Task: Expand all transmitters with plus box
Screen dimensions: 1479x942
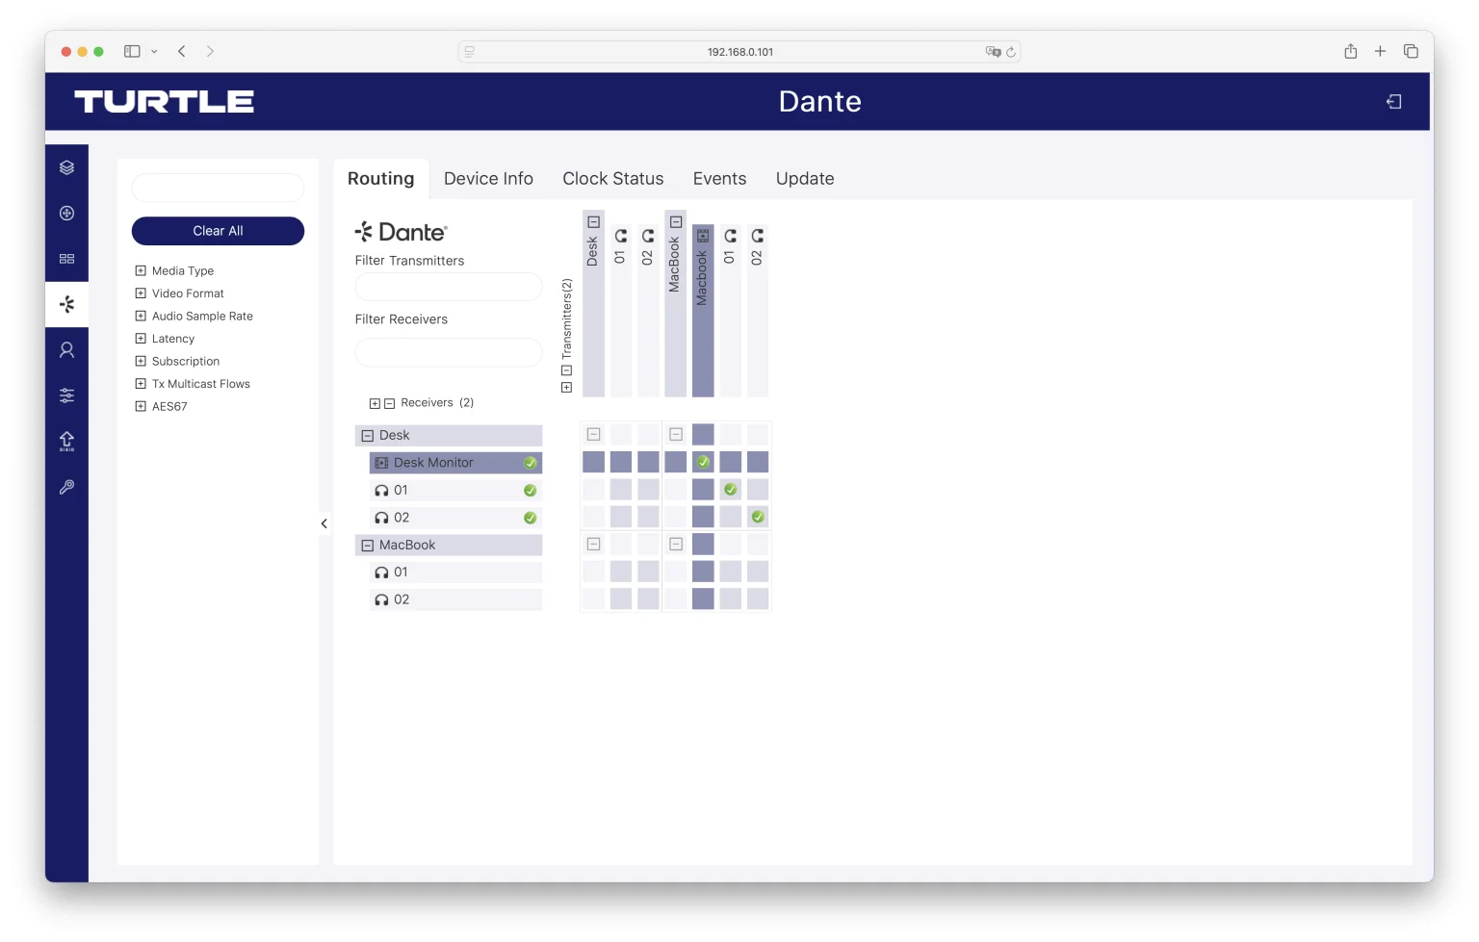Action: [566, 388]
